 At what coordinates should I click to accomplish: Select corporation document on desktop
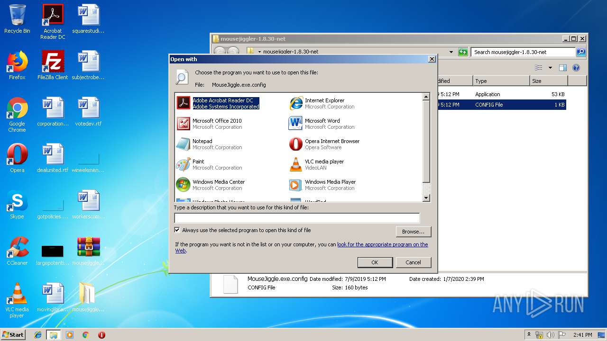click(x=53, y=112)
